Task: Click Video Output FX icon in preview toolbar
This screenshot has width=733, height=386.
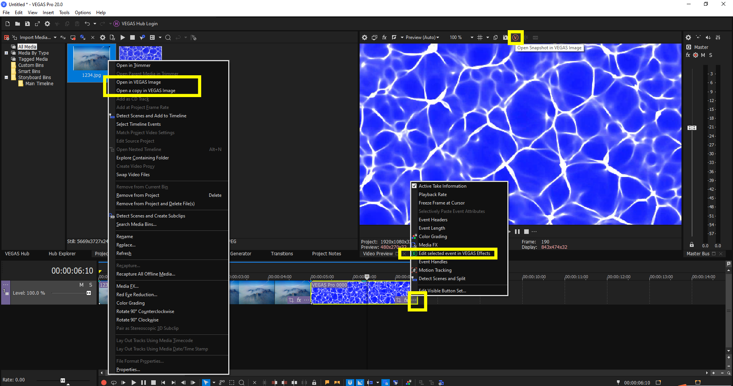Action: (384, 37)
